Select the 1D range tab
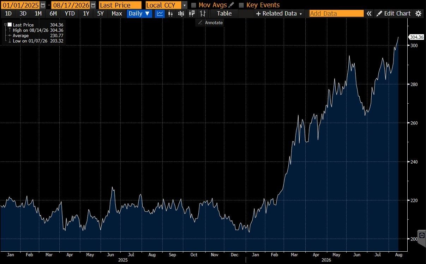 (x=8, y=13)
